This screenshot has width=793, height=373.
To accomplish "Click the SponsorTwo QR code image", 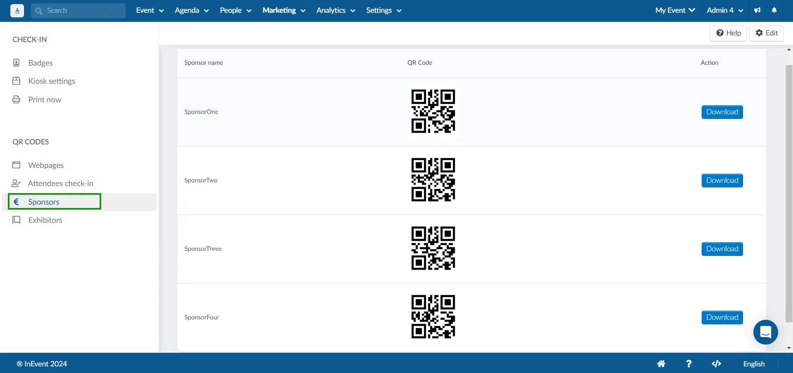I will 433,180.
